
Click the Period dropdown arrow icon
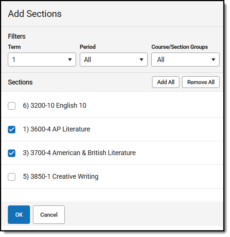[x=141, y=60]
